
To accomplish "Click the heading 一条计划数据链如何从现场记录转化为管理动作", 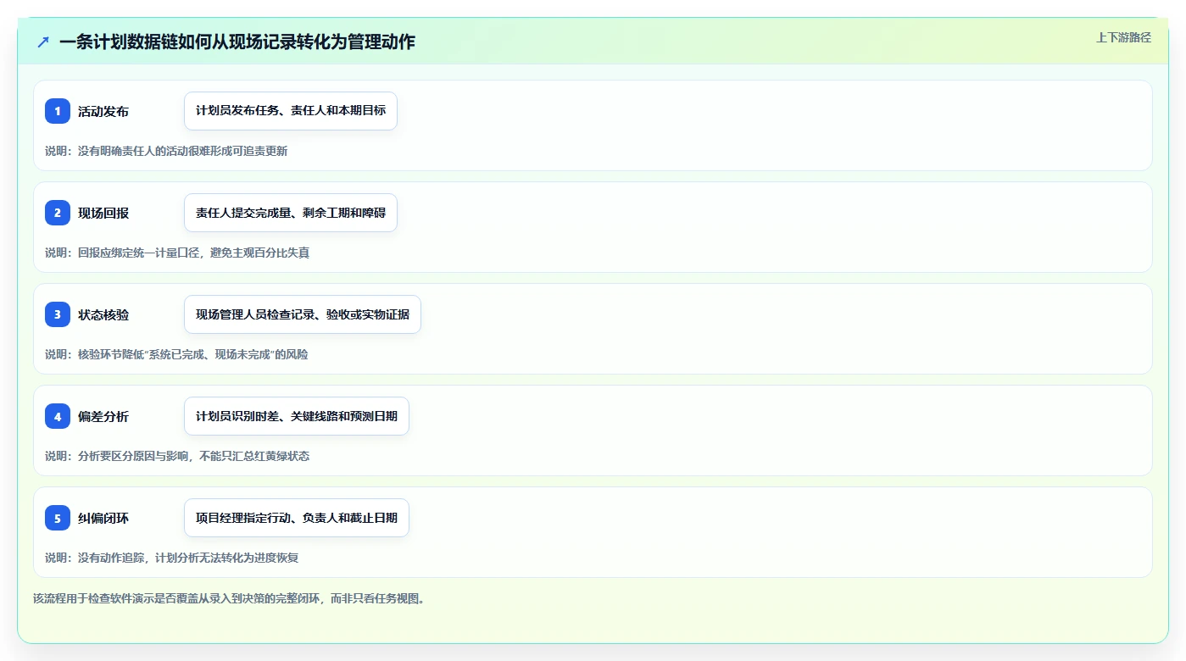I will click(237, 42).
